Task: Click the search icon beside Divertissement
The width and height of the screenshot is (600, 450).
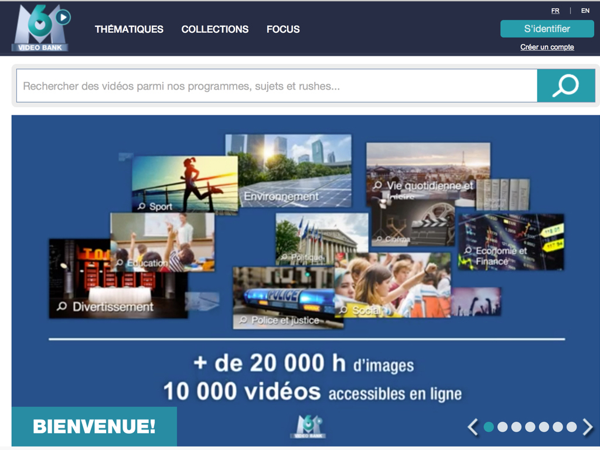Action: pos(62,306)
